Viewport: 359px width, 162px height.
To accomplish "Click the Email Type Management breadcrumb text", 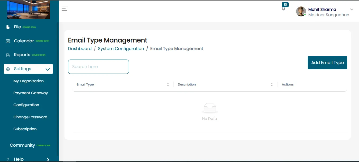I will [x=177, y=49].
